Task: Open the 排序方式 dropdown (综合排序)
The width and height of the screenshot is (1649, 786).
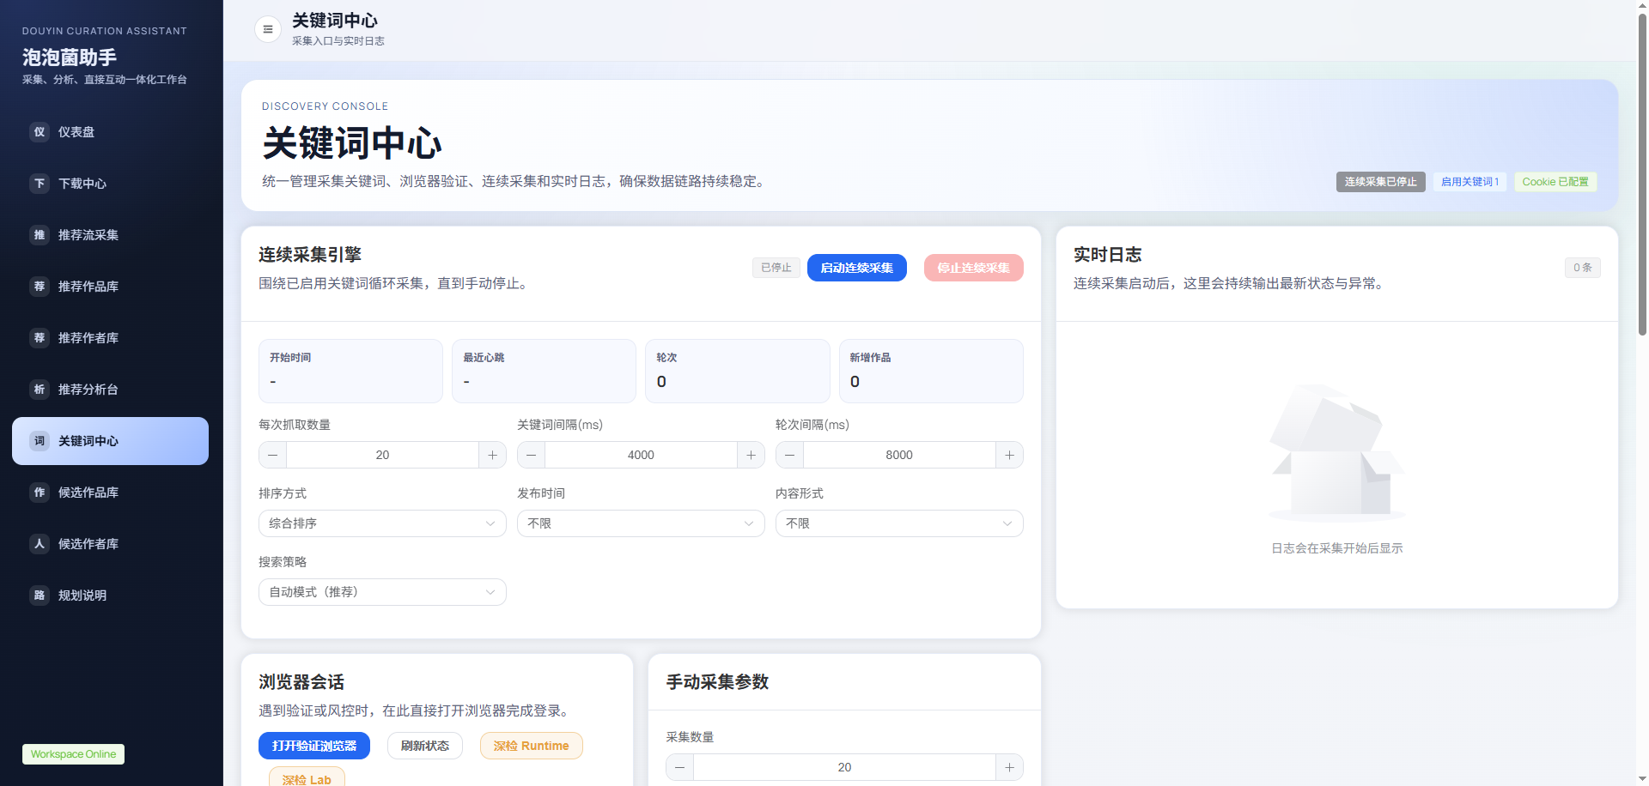Action: (x=382, y=523)
